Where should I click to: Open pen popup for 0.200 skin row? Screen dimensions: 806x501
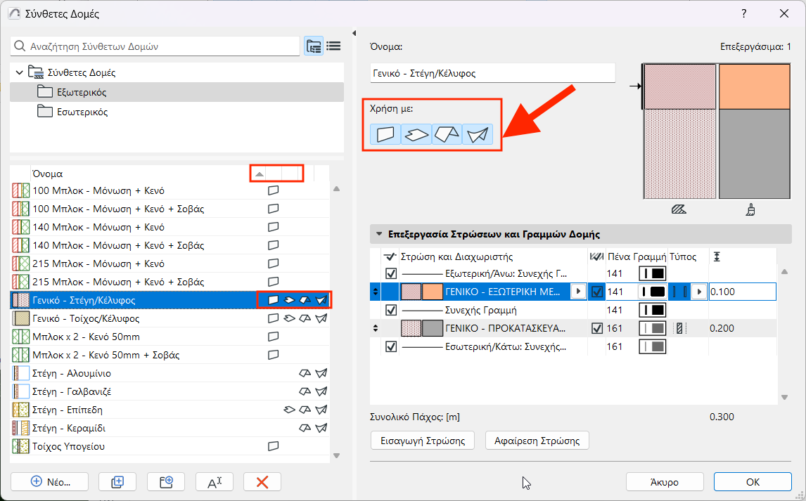click(x=652, y=328)
